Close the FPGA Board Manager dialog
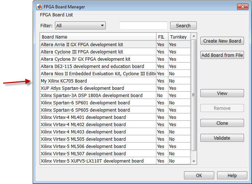252x184 pixels. [243, 7]
